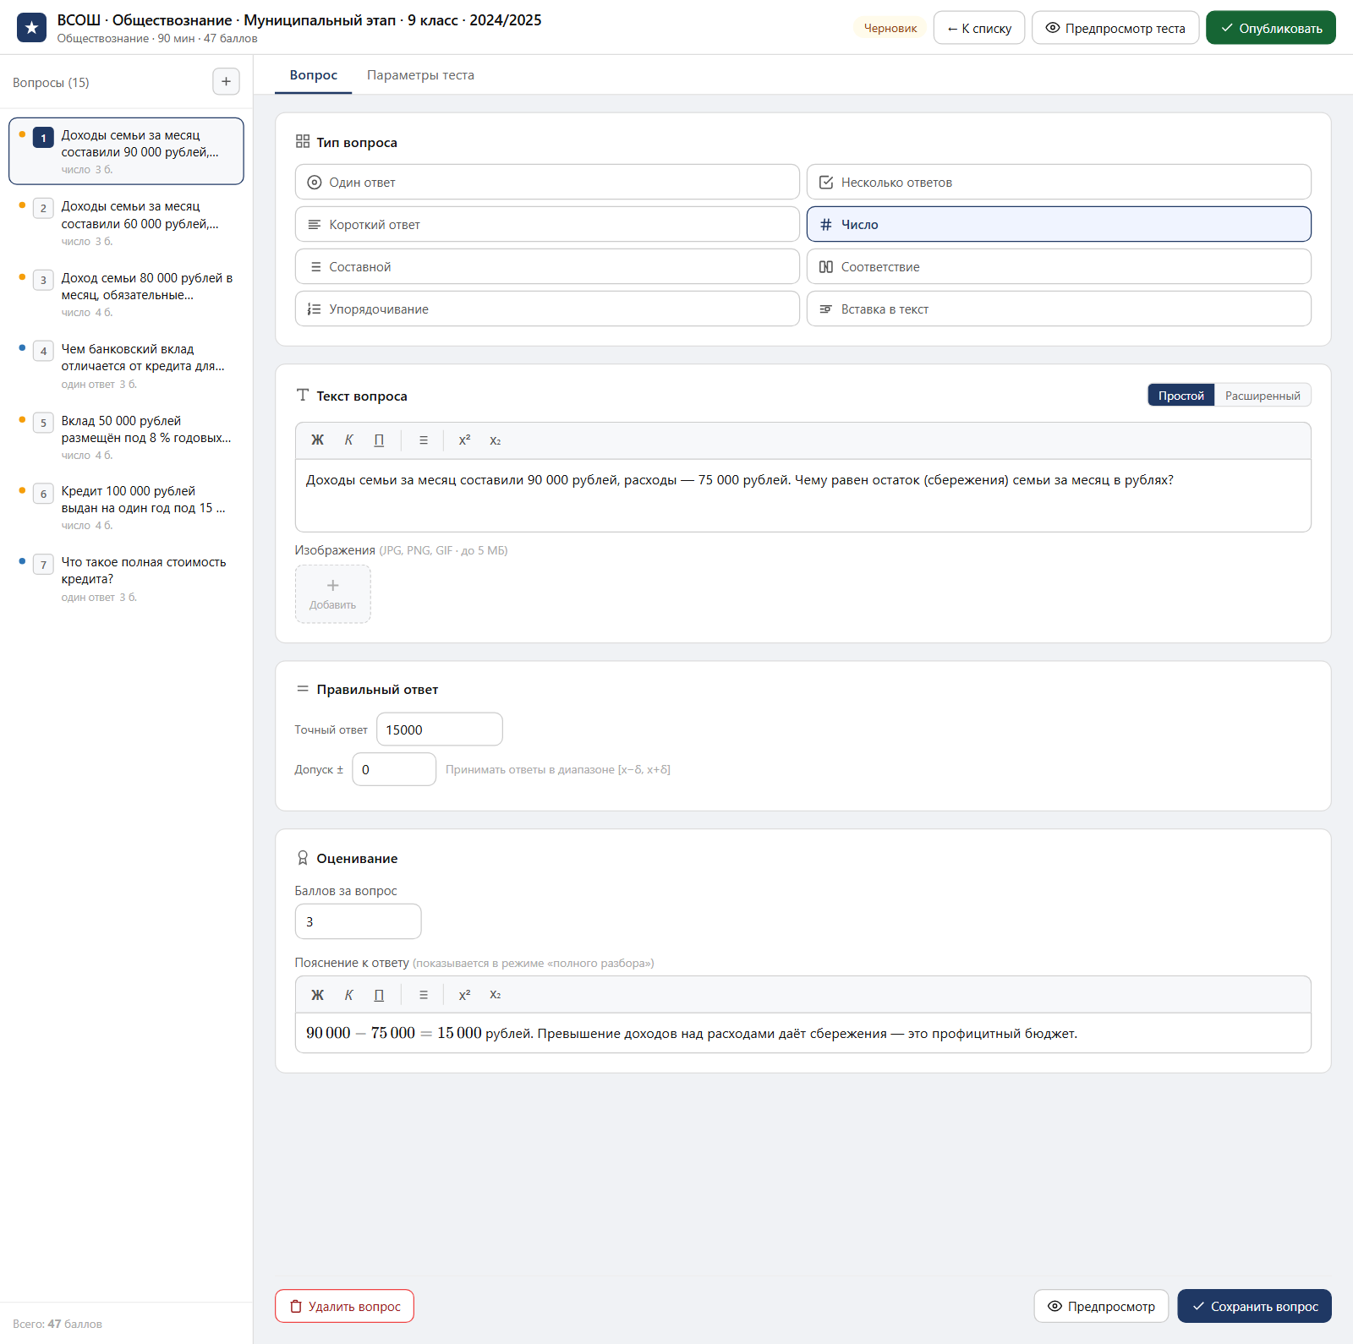
Task: Click Сохранить вопрос button
Action: 1254,1306
